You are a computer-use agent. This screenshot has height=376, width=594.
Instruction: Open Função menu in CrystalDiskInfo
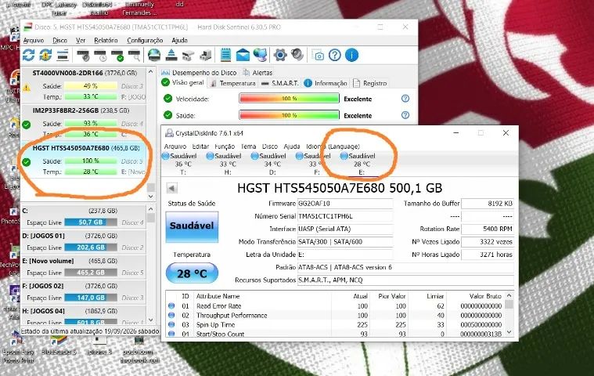pos(225,146)
